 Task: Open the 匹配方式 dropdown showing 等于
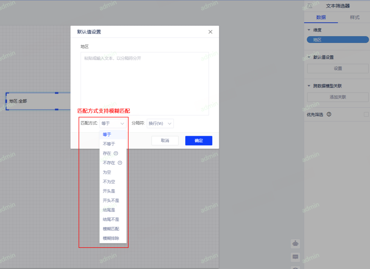[113, 123]
